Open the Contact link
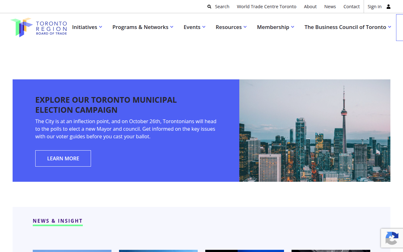 tap(351, 7)
